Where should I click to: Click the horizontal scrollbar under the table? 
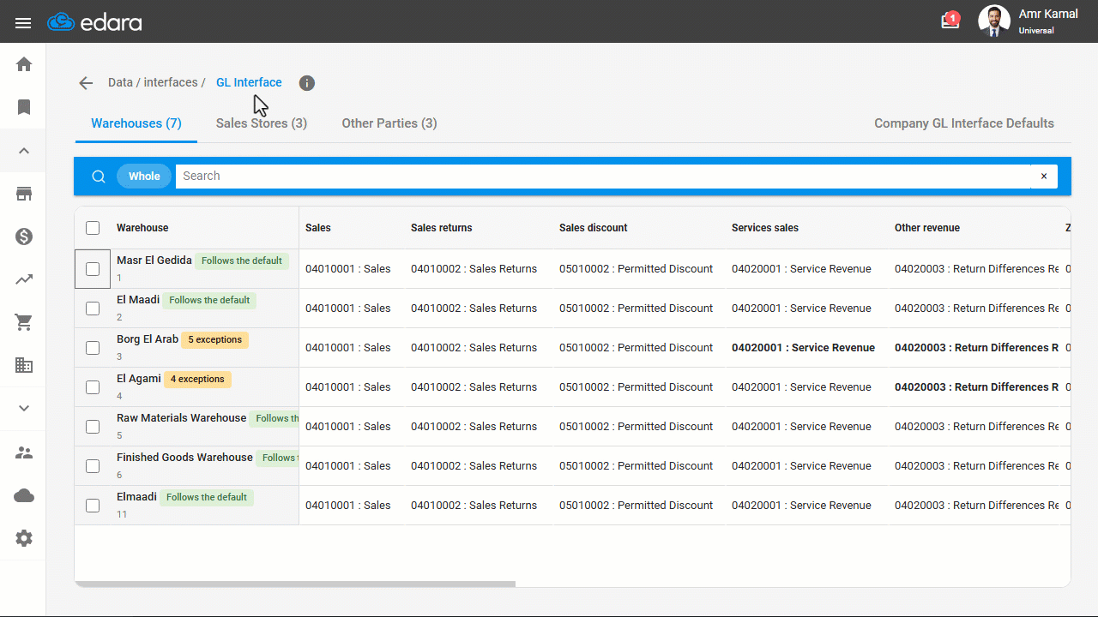[295, 584]
